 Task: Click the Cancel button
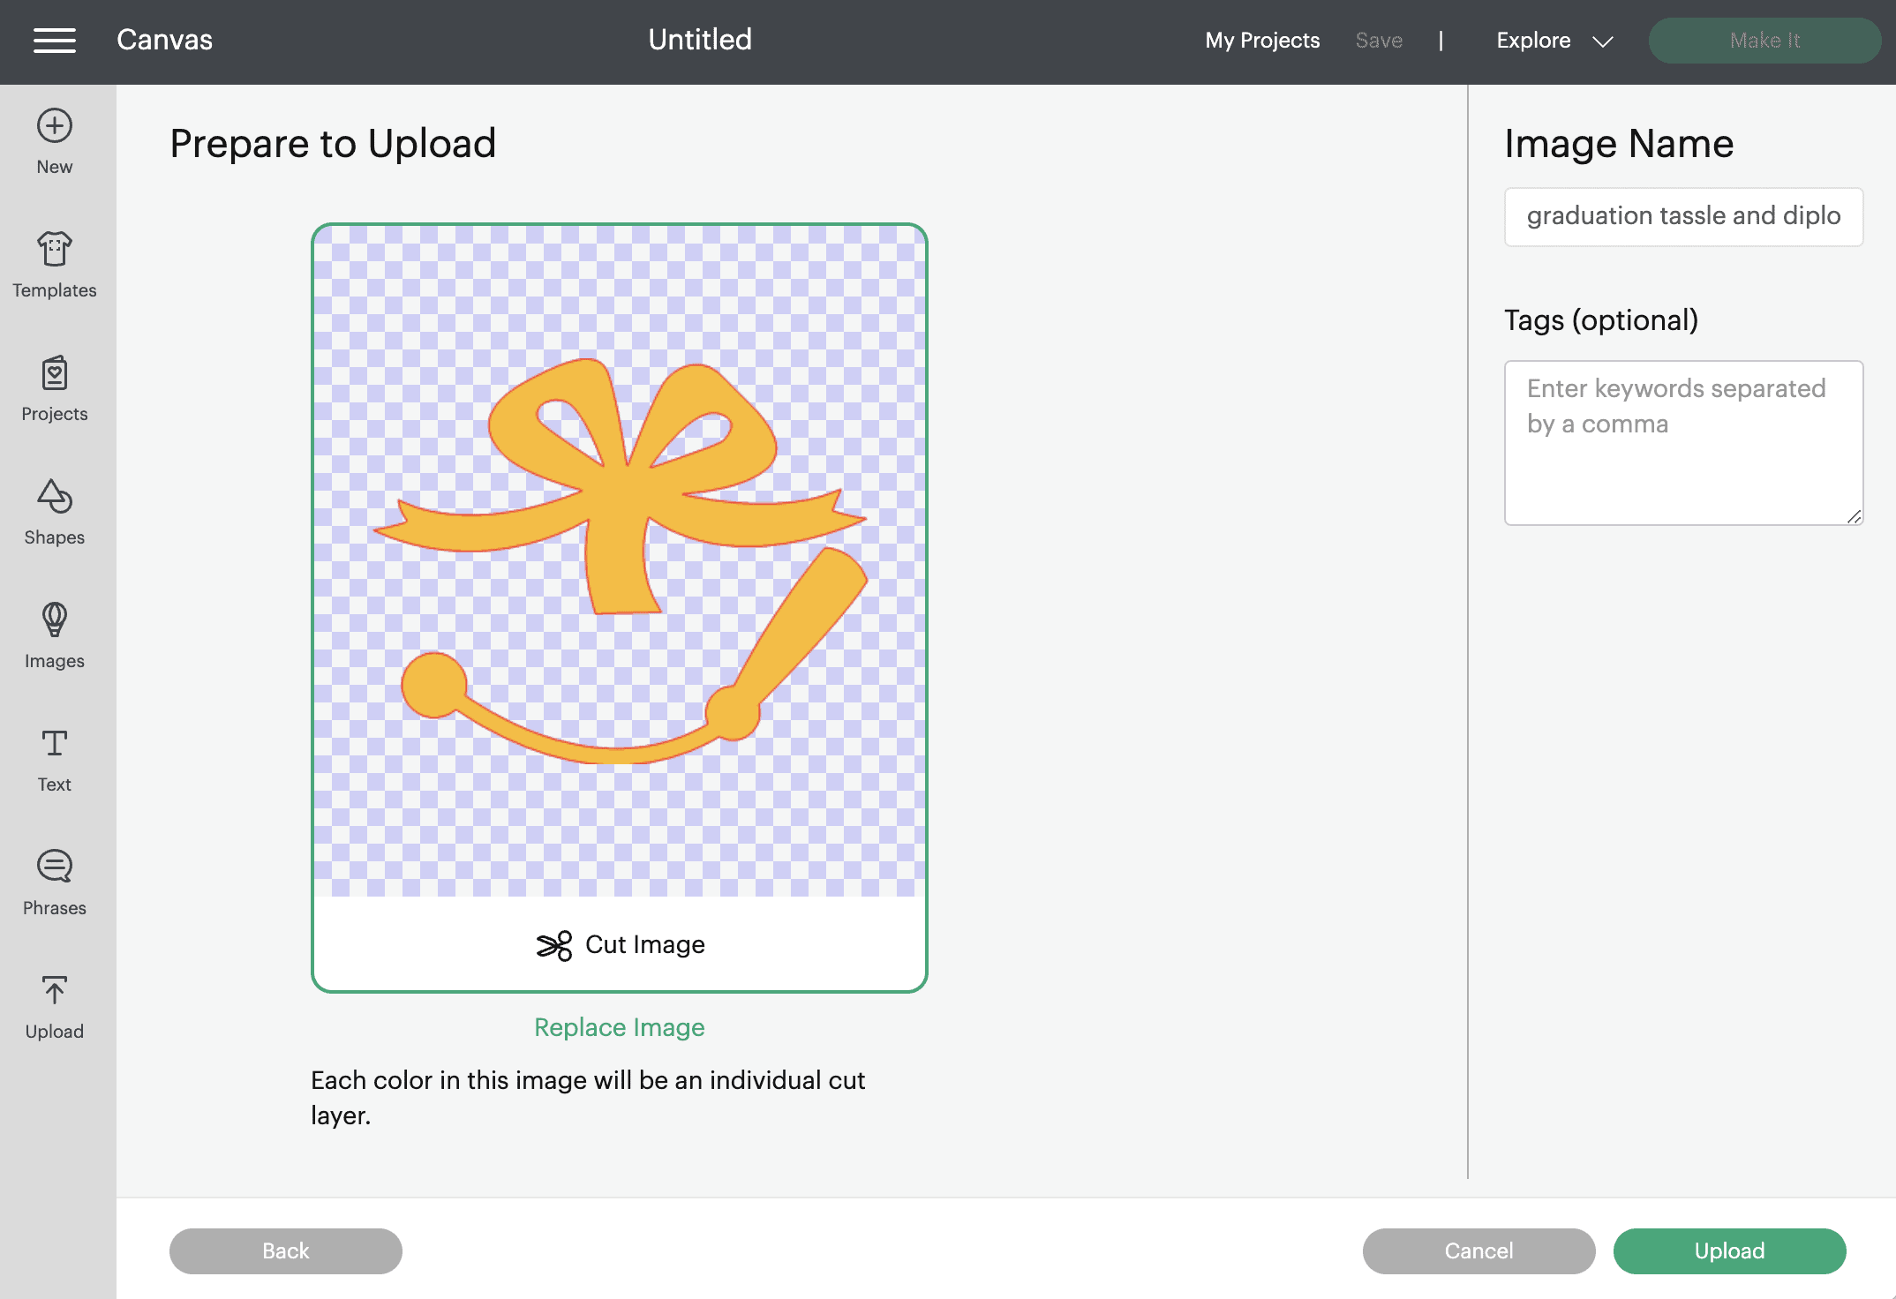click(x=1479, y=1251)
